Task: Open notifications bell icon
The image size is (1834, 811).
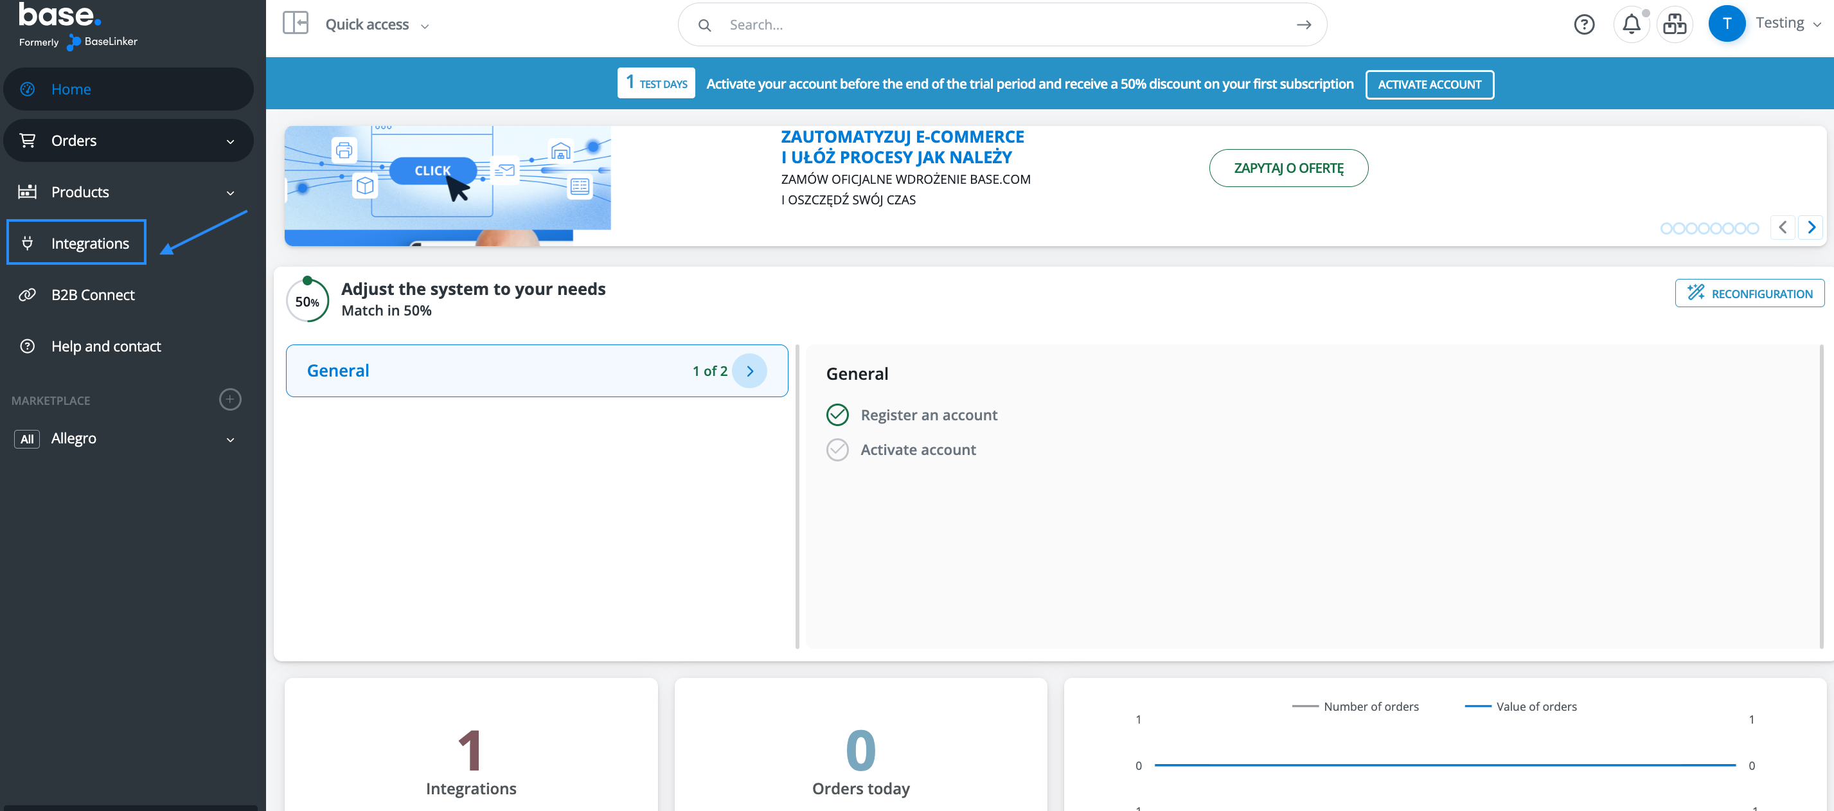Action: (1630, 25)
